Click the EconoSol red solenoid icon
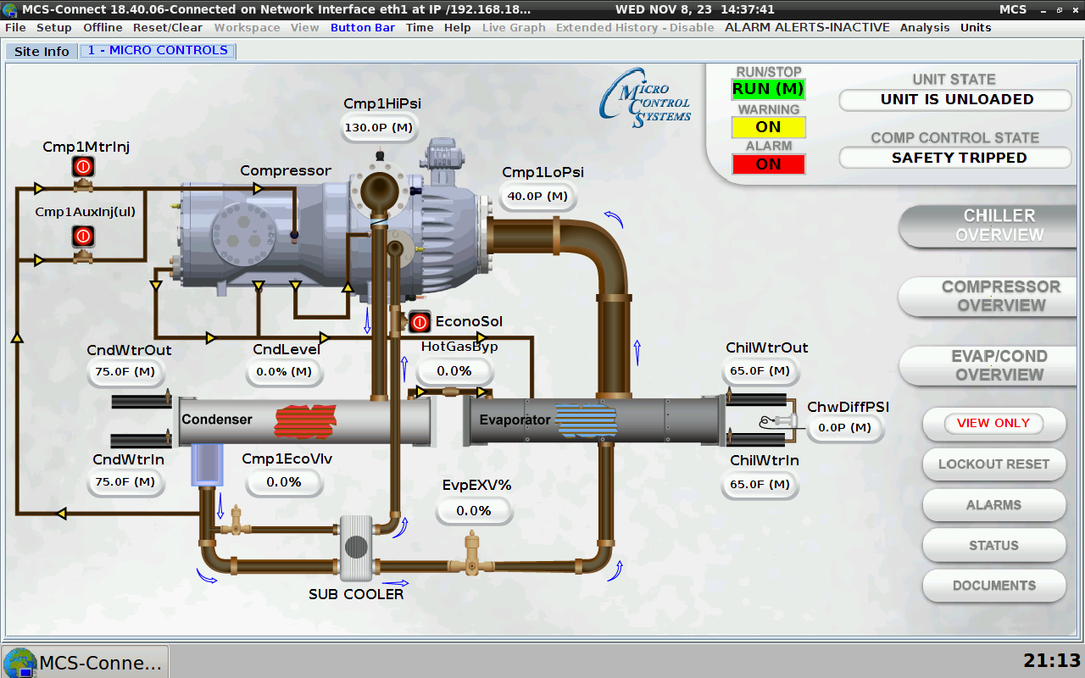The image size is (1085, 678). 420,322
